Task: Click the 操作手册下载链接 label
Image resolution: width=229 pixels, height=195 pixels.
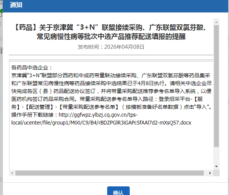Action: [34, 115]
